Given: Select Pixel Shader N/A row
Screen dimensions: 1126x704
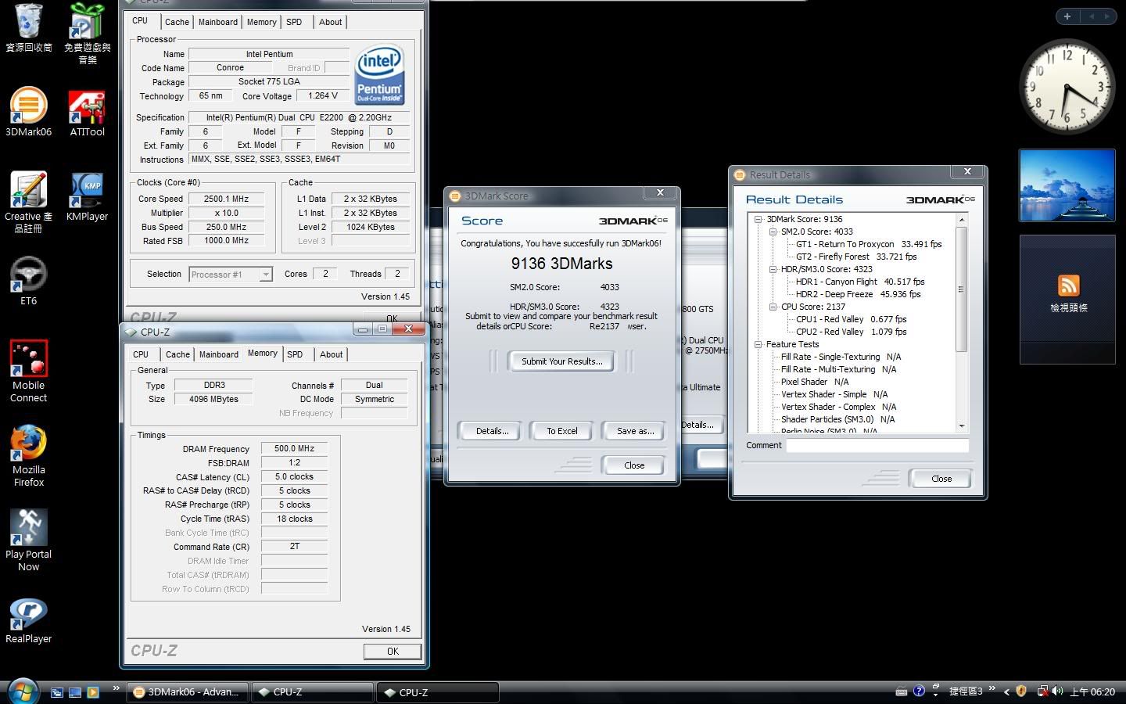Looking at the screenshot, I should pyautogui.click(x=814, y=382).
